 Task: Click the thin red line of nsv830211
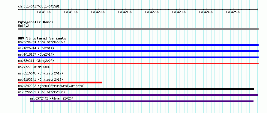(x=138, y=63)
